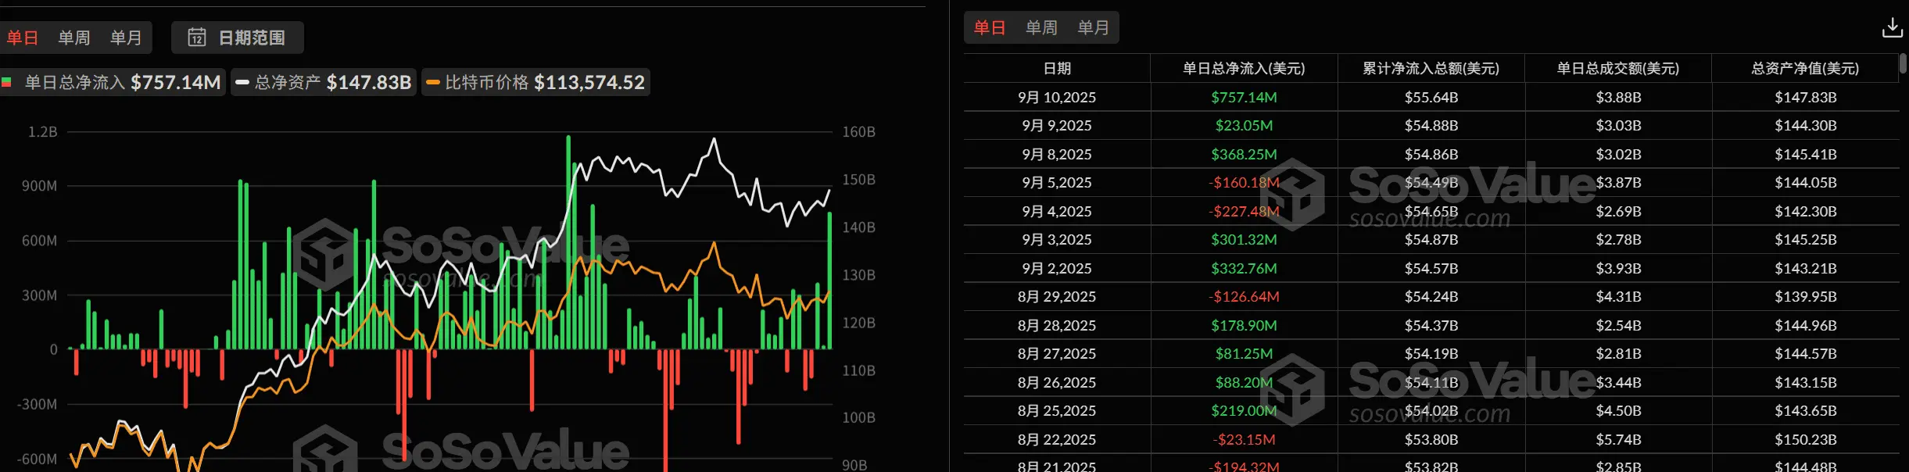Click the $5.74B trading volume cell

[x=1618, y=439]
